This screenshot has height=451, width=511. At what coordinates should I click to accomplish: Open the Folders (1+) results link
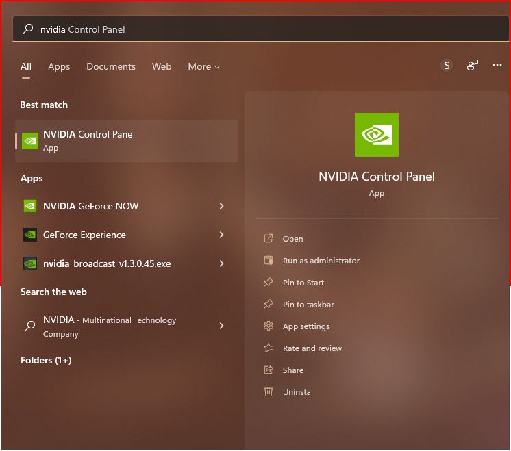click(x=46, y=360)
